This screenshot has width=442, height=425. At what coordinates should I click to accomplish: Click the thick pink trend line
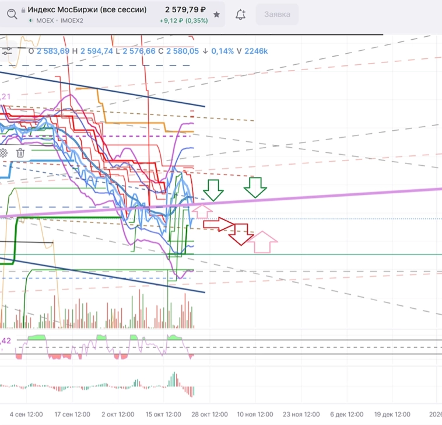(350, 194)
